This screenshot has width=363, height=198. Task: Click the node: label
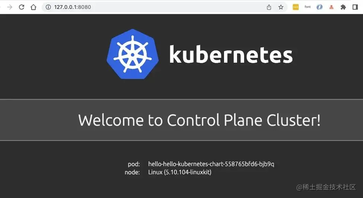click(132, 172)
